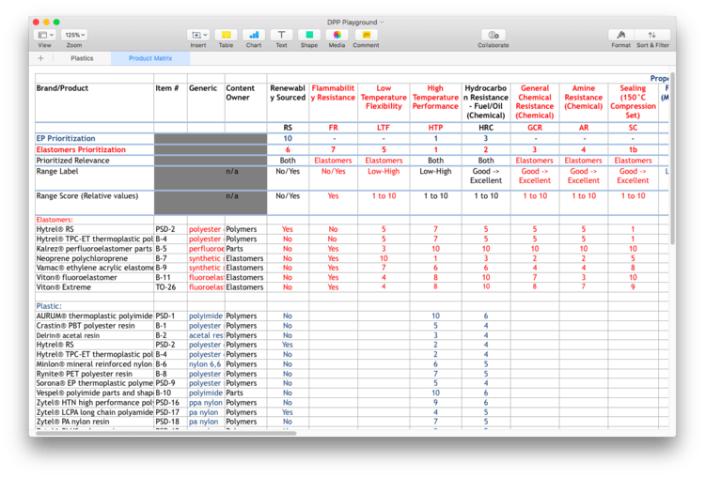Select Neoprene polychloroprene cell

[94, 258]
